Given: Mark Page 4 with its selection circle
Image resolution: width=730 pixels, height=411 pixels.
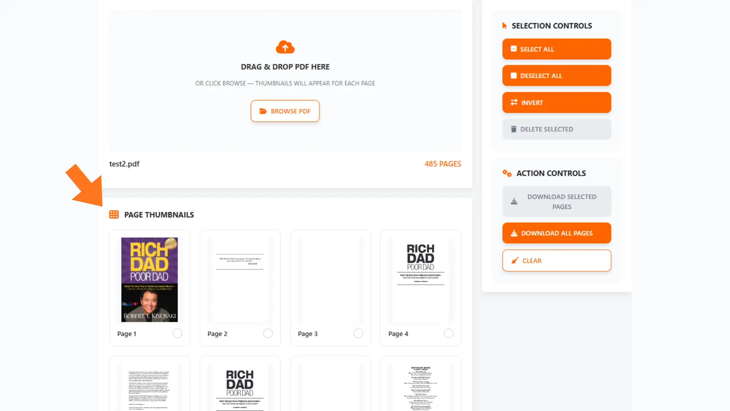Looking at the screenshot, I should [449, 333].
